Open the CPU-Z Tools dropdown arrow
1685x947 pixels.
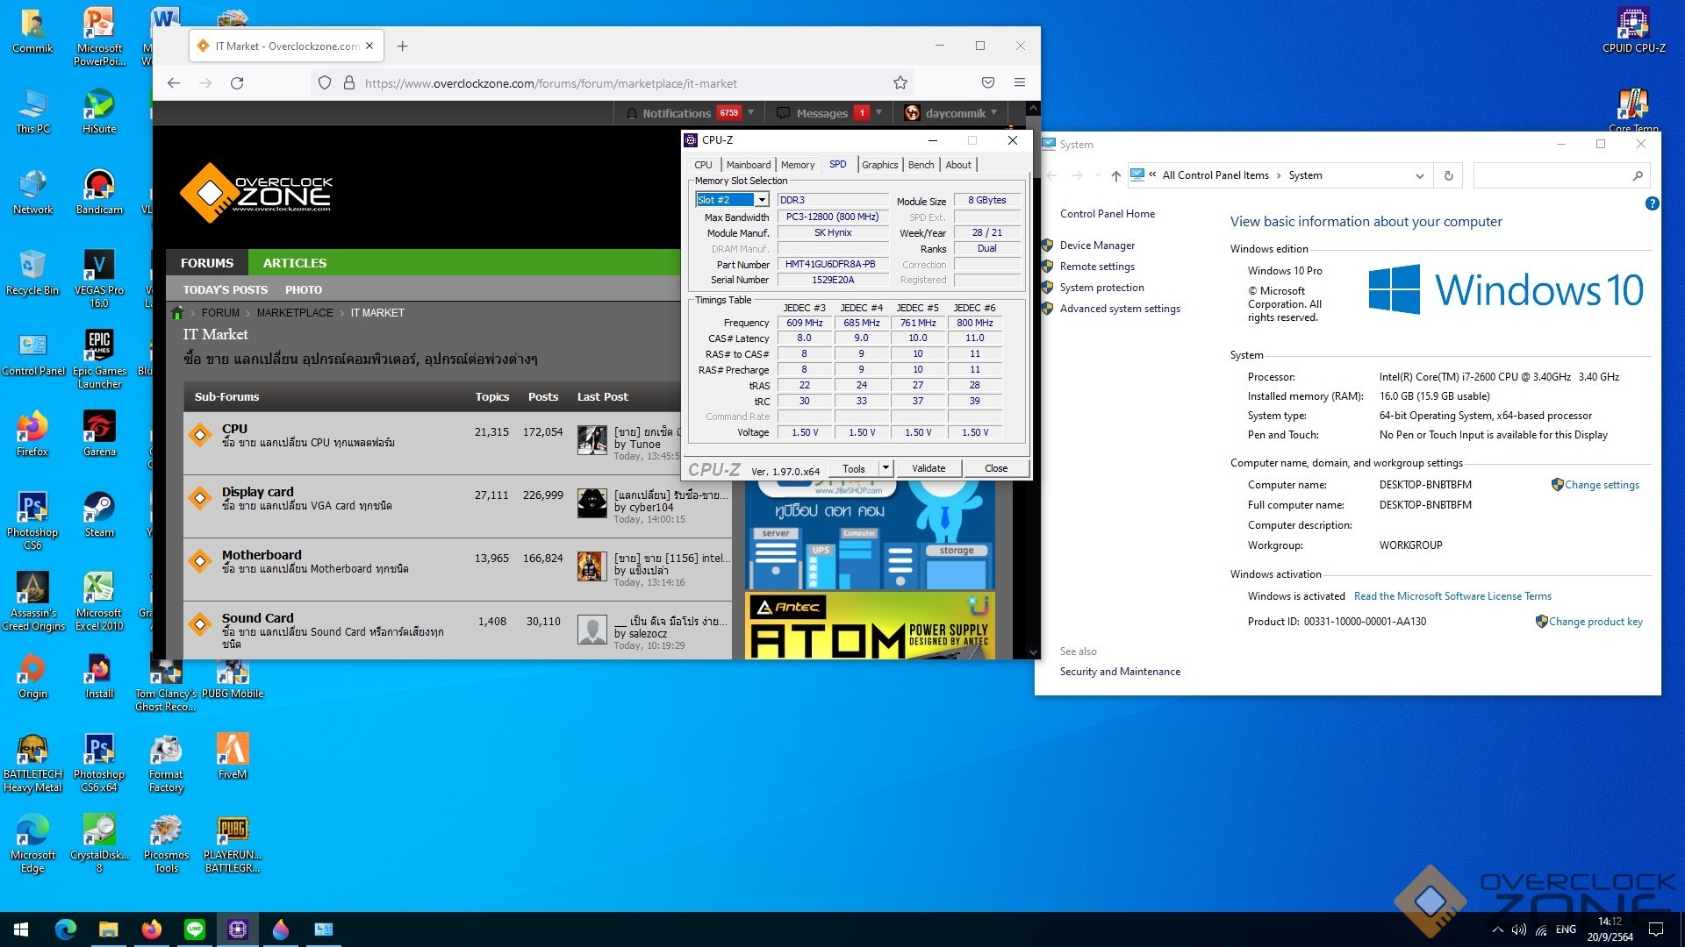click(x=886, y=468)
